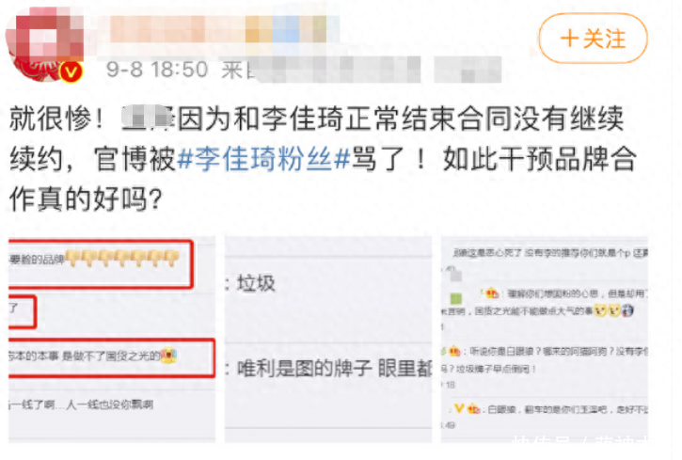View the third image of comment replies
Screen dimensions: 682x460
tap(545, 340)
